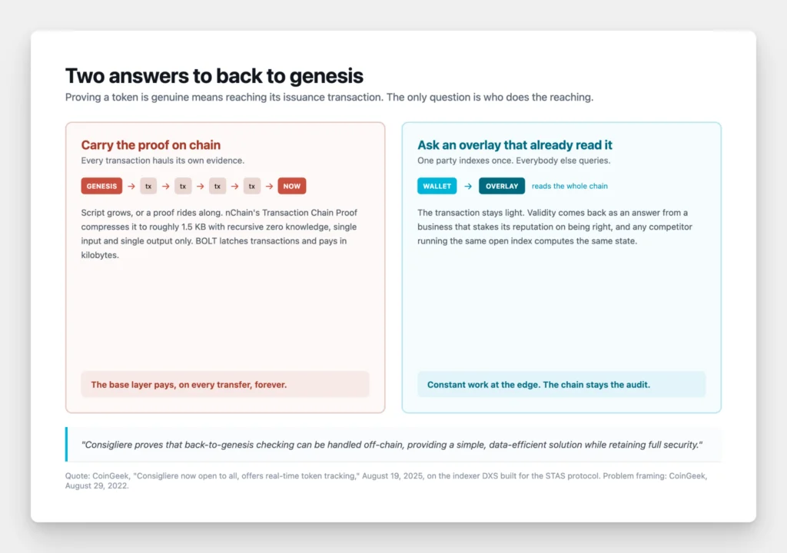The width and height of the screenshot is (787, 553).
Task: Click 'Ask an overlay that already read it' heading
Action: (514, 145)
